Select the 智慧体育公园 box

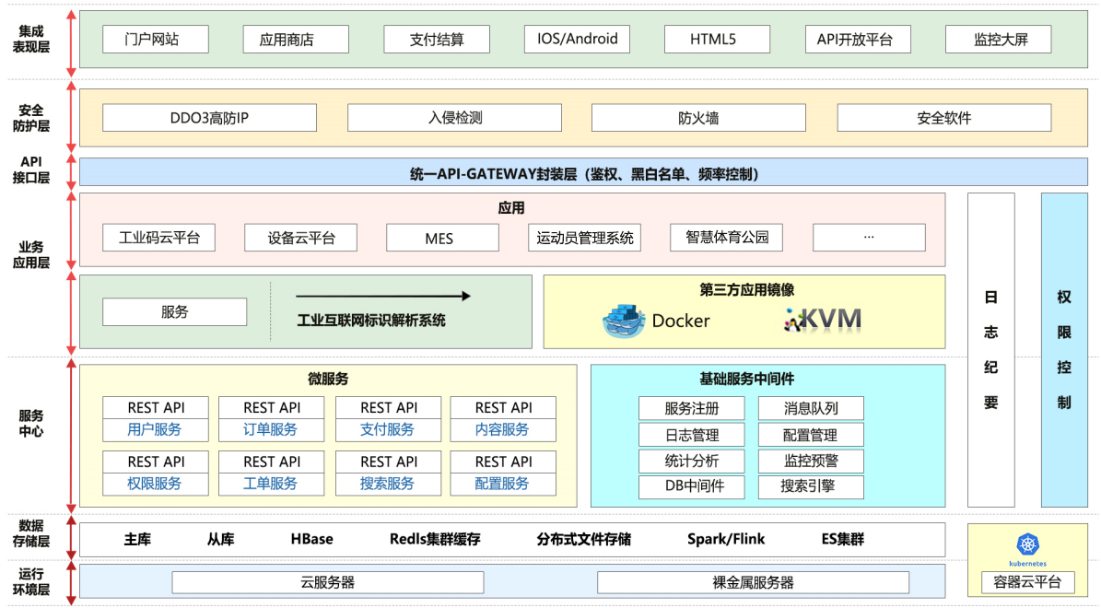pos(727,238)
